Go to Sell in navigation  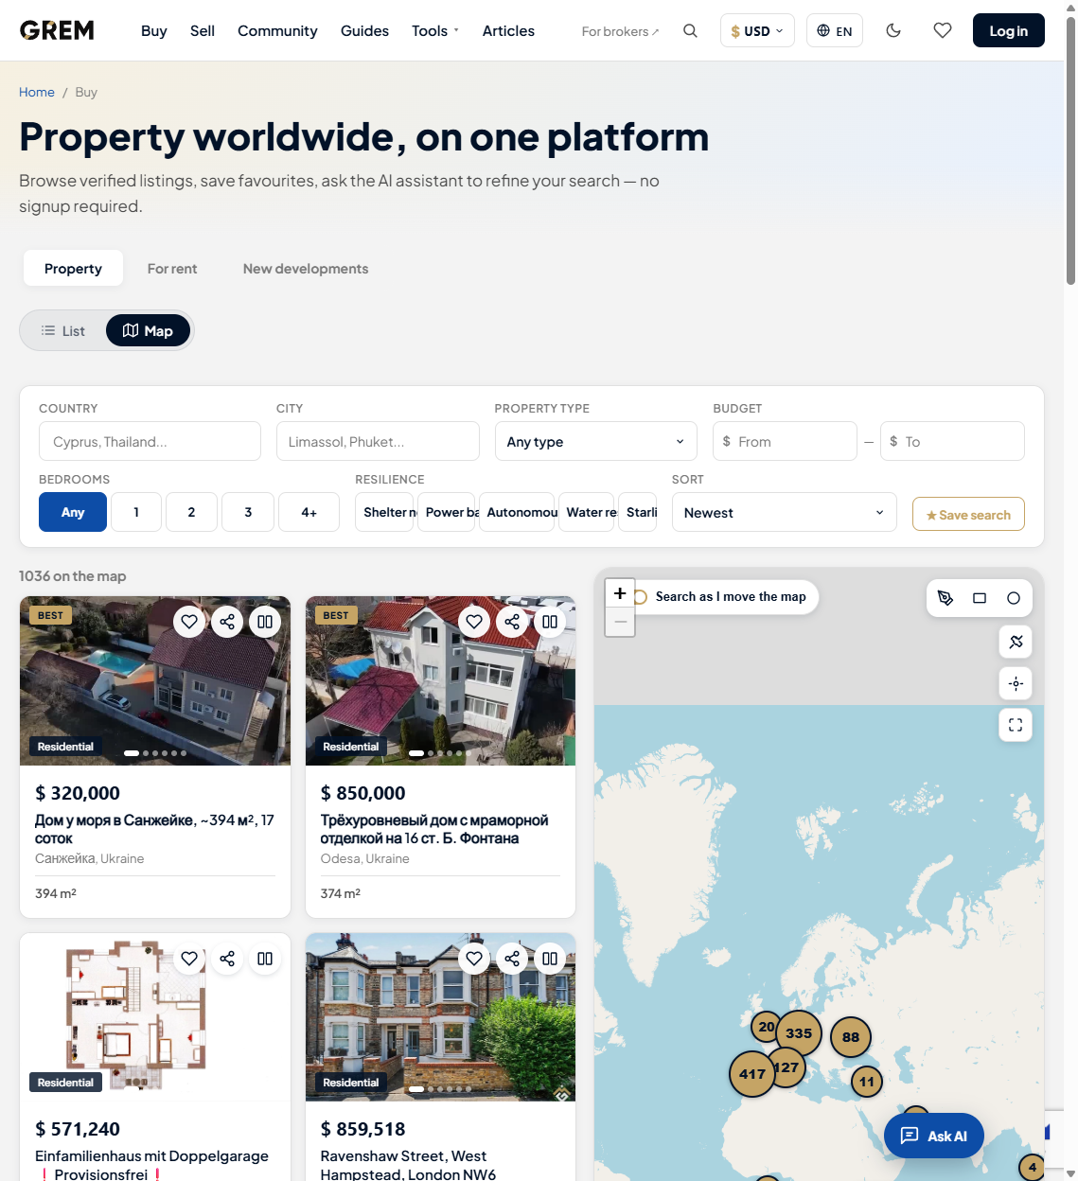(x=203, y=30)
